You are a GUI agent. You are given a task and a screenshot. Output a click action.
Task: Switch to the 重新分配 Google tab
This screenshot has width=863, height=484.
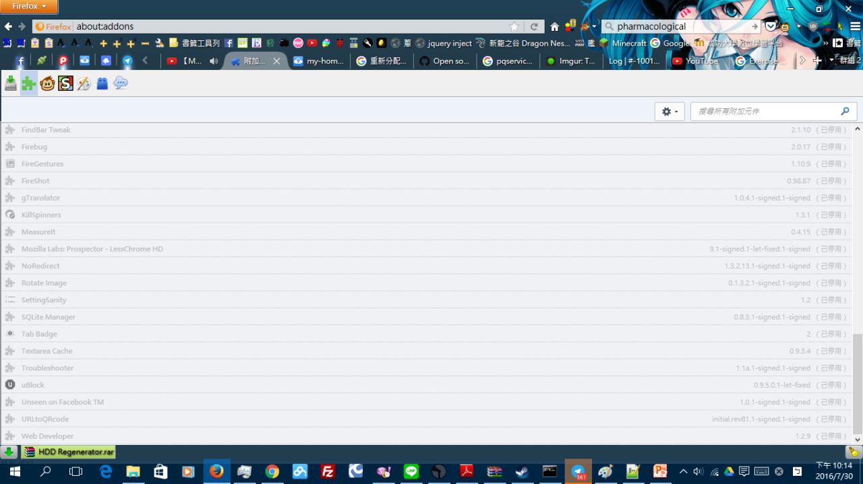click(x=382, y=61)
